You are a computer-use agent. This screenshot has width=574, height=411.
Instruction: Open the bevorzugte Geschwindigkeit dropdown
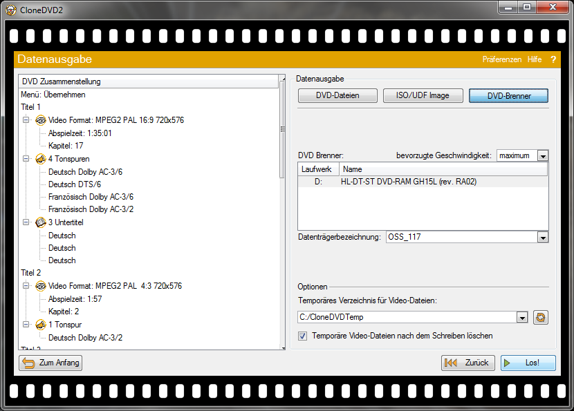[543, 156]
